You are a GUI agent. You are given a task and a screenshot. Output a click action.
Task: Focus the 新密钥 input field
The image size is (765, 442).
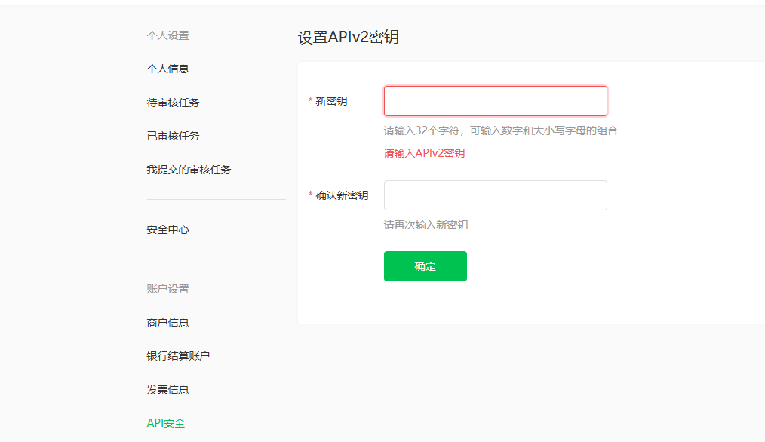495,101
